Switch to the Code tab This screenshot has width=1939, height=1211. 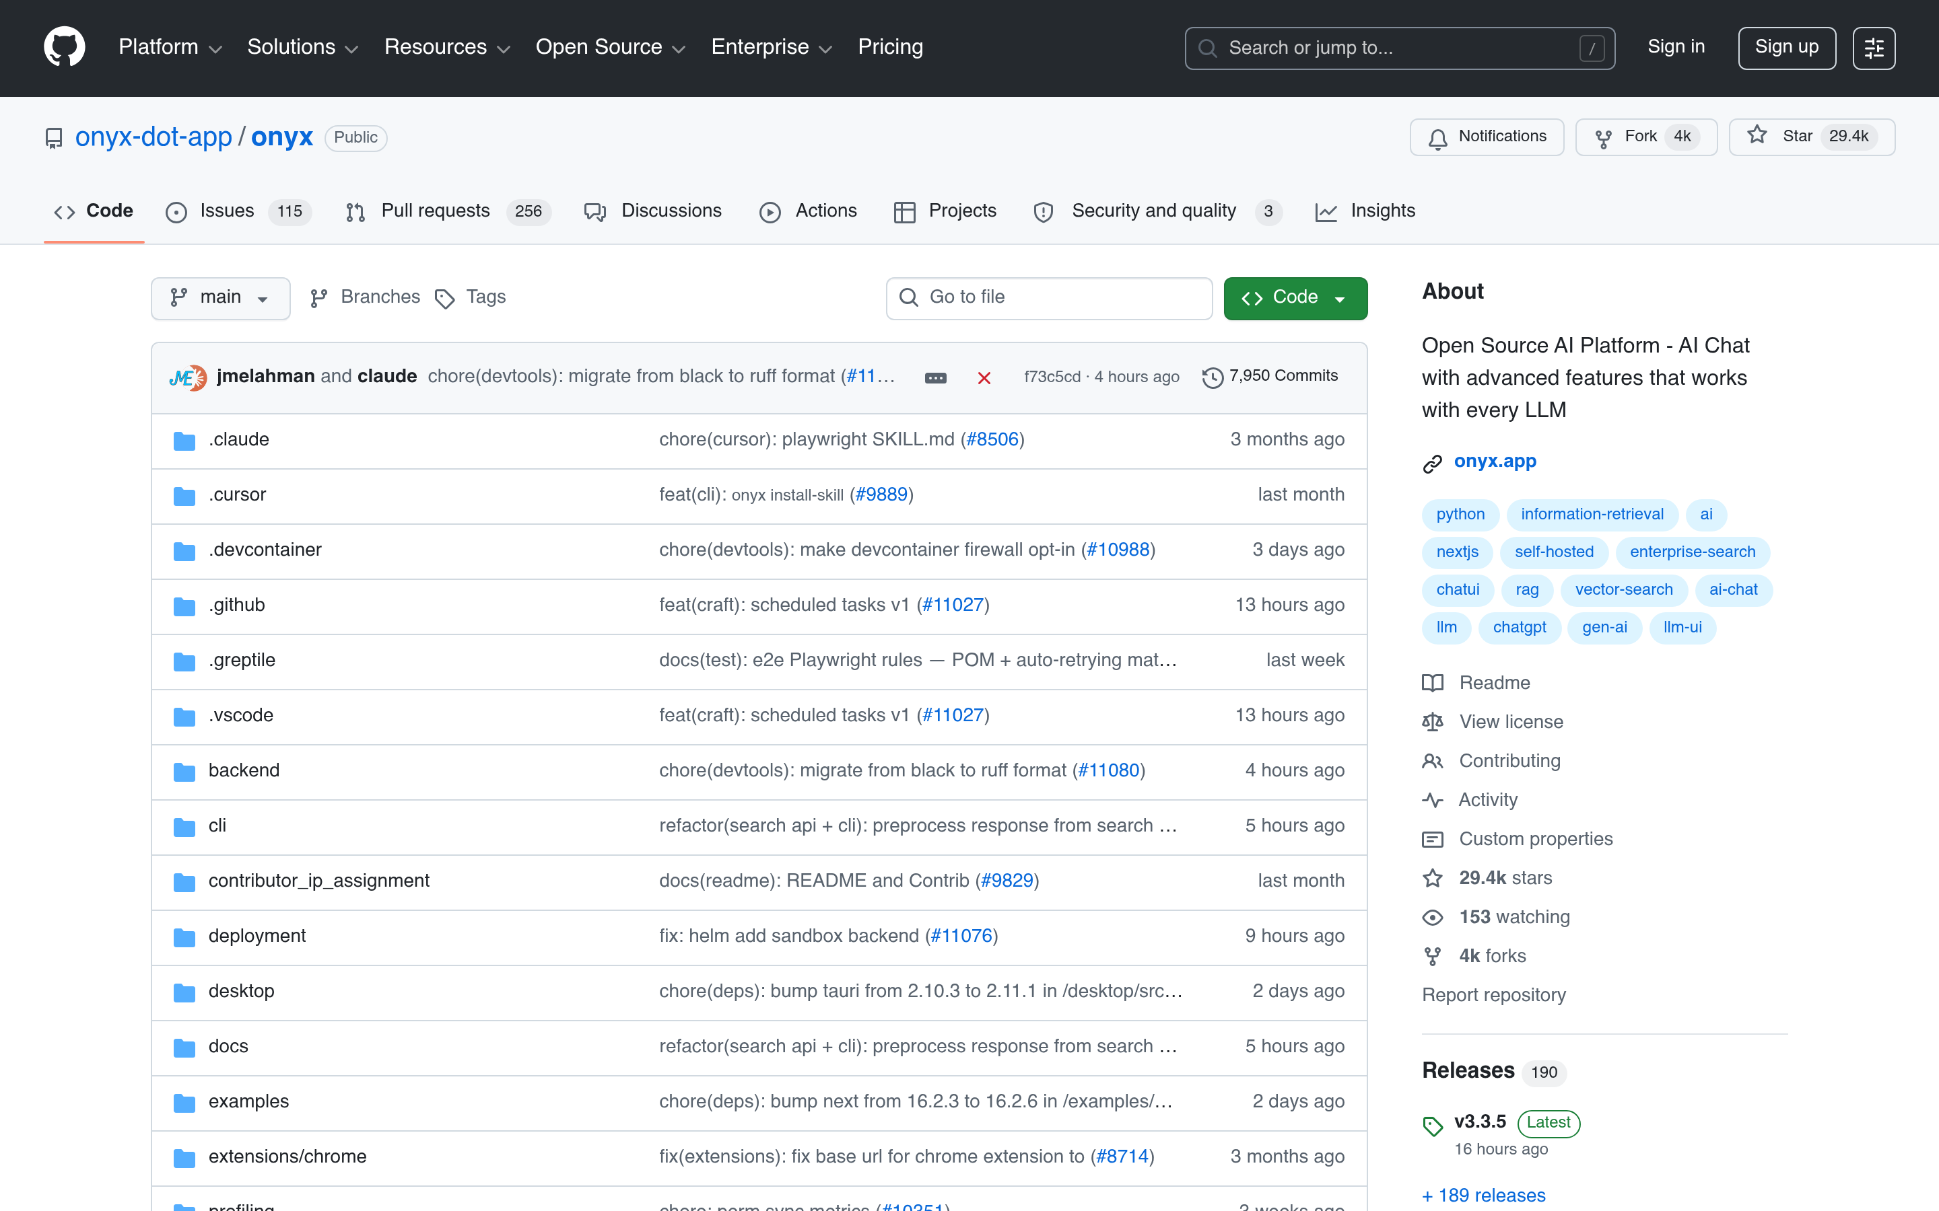[x=94, y=211]
